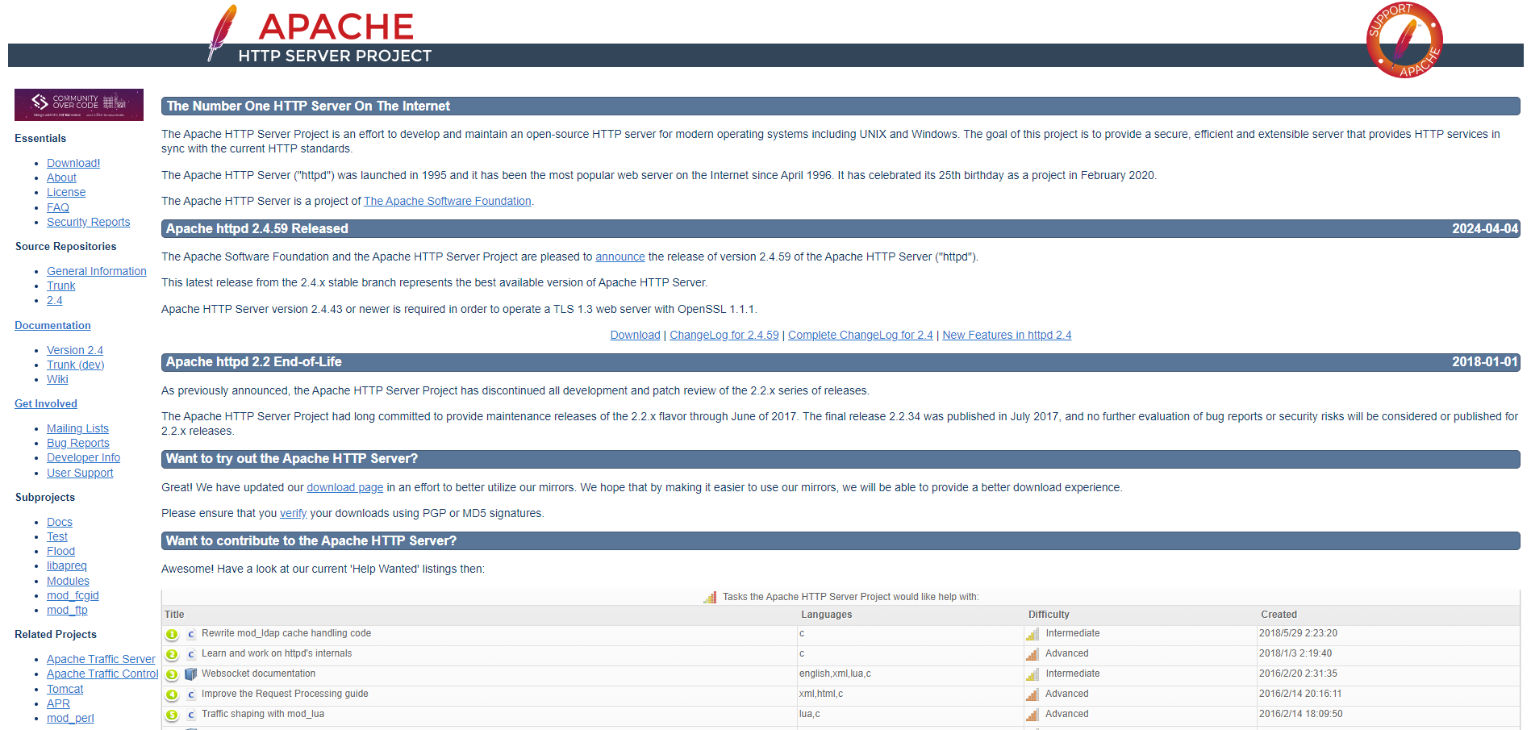Open ChangeLog for 2.4.59
1531x730 pixels.
[724, 335]
